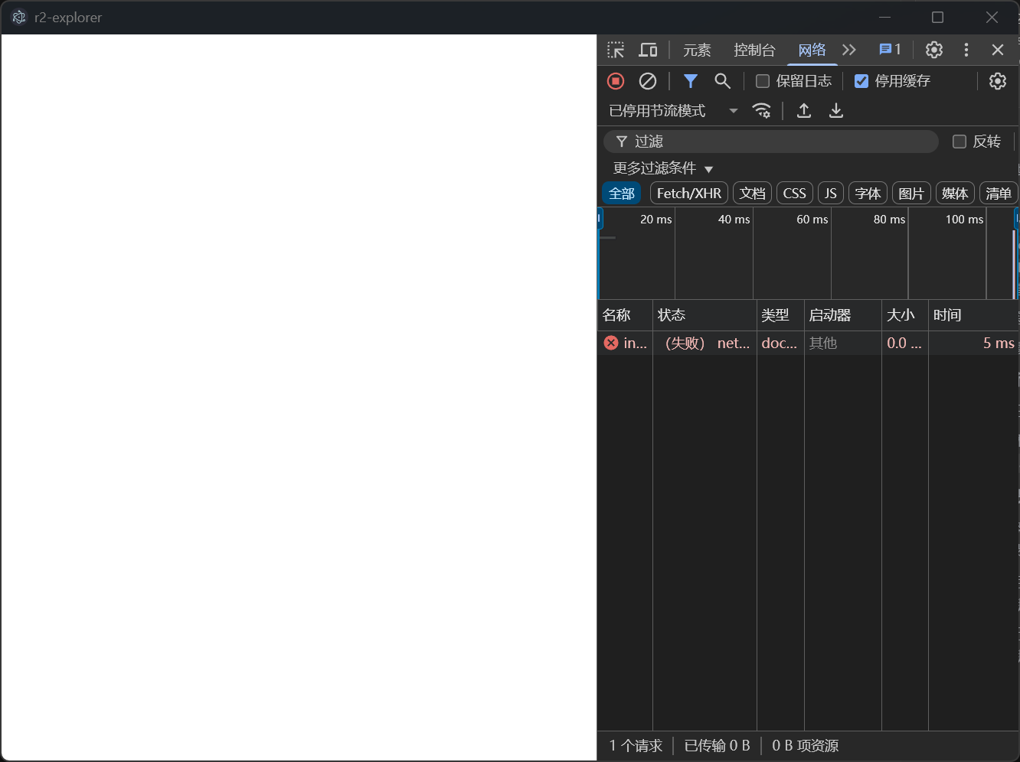Filter by JS type

831,194
